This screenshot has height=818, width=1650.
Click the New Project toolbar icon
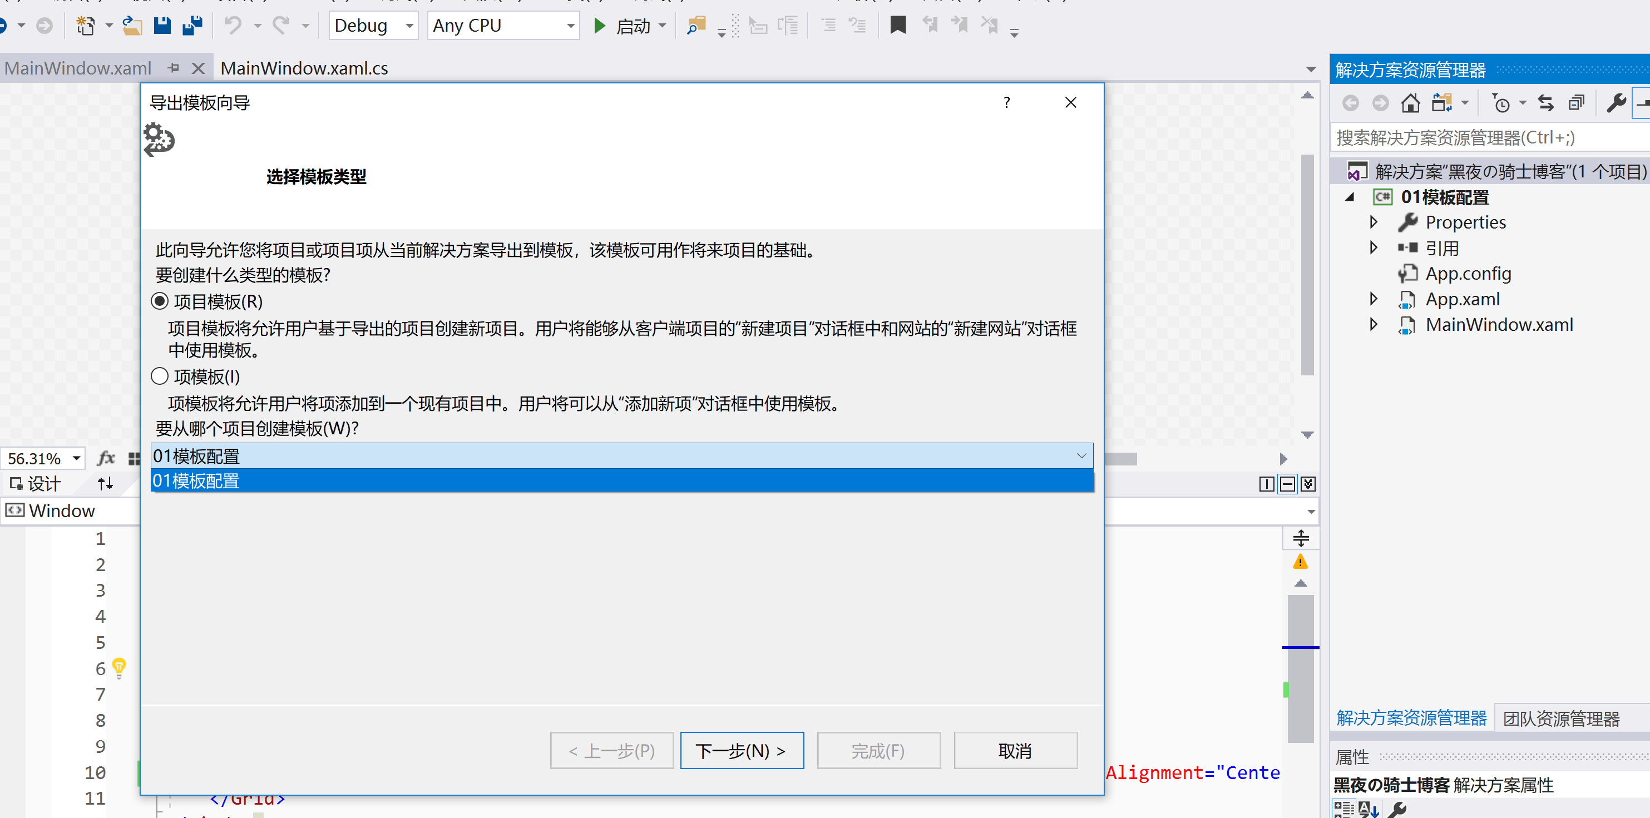point(85,26)
